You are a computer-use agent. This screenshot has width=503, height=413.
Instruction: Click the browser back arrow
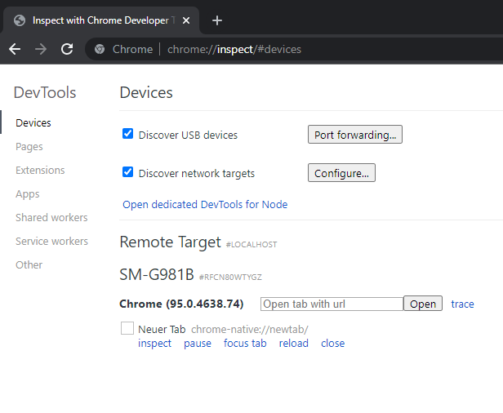point(15,49)
